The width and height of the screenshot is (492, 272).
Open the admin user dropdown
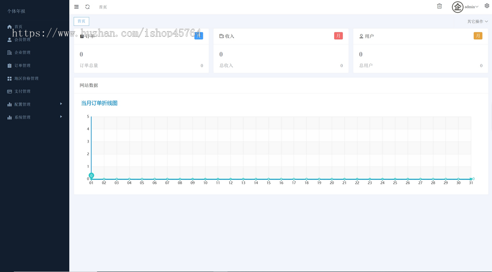pyautogui.click(x=471, y=7)
